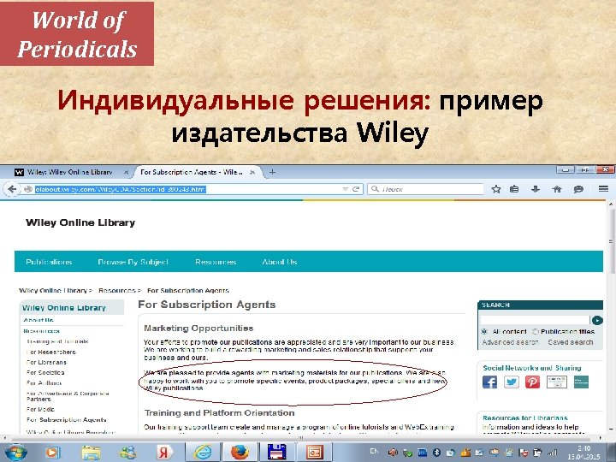
Task: Click the Wiley Online Library breadcrumb link
Action: click(x=53, y=290)
